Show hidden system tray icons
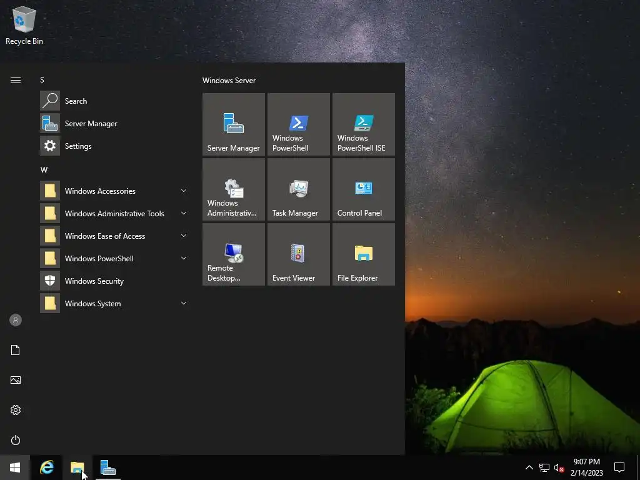640x480 pixels. point(529,467)
